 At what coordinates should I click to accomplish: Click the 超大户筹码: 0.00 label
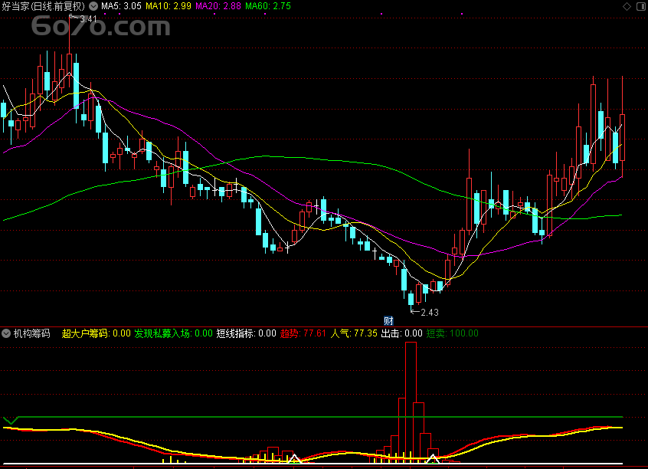96,333
